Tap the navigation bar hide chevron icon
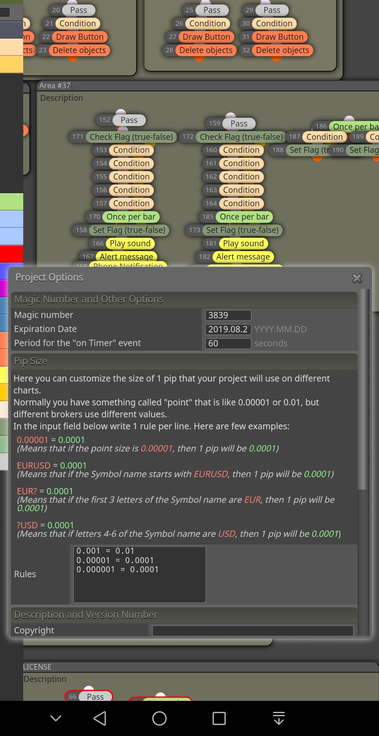Image resolution: width=379 pixels, height=736 pixels. (x=56, y=718)
